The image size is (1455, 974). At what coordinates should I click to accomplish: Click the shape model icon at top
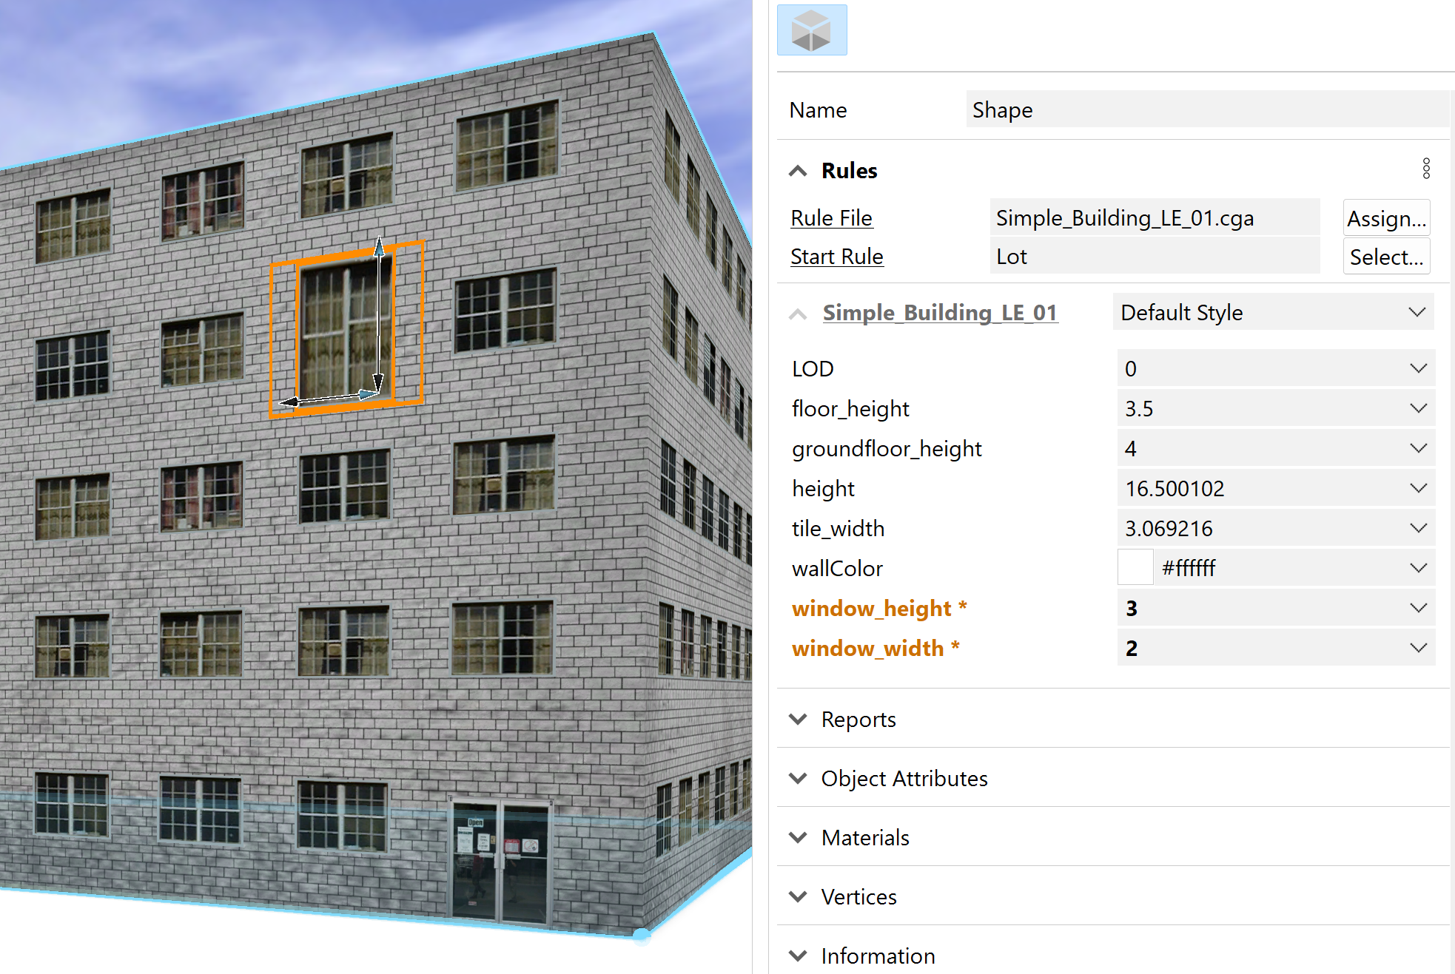pyautogui.click(x=812, y=30)
